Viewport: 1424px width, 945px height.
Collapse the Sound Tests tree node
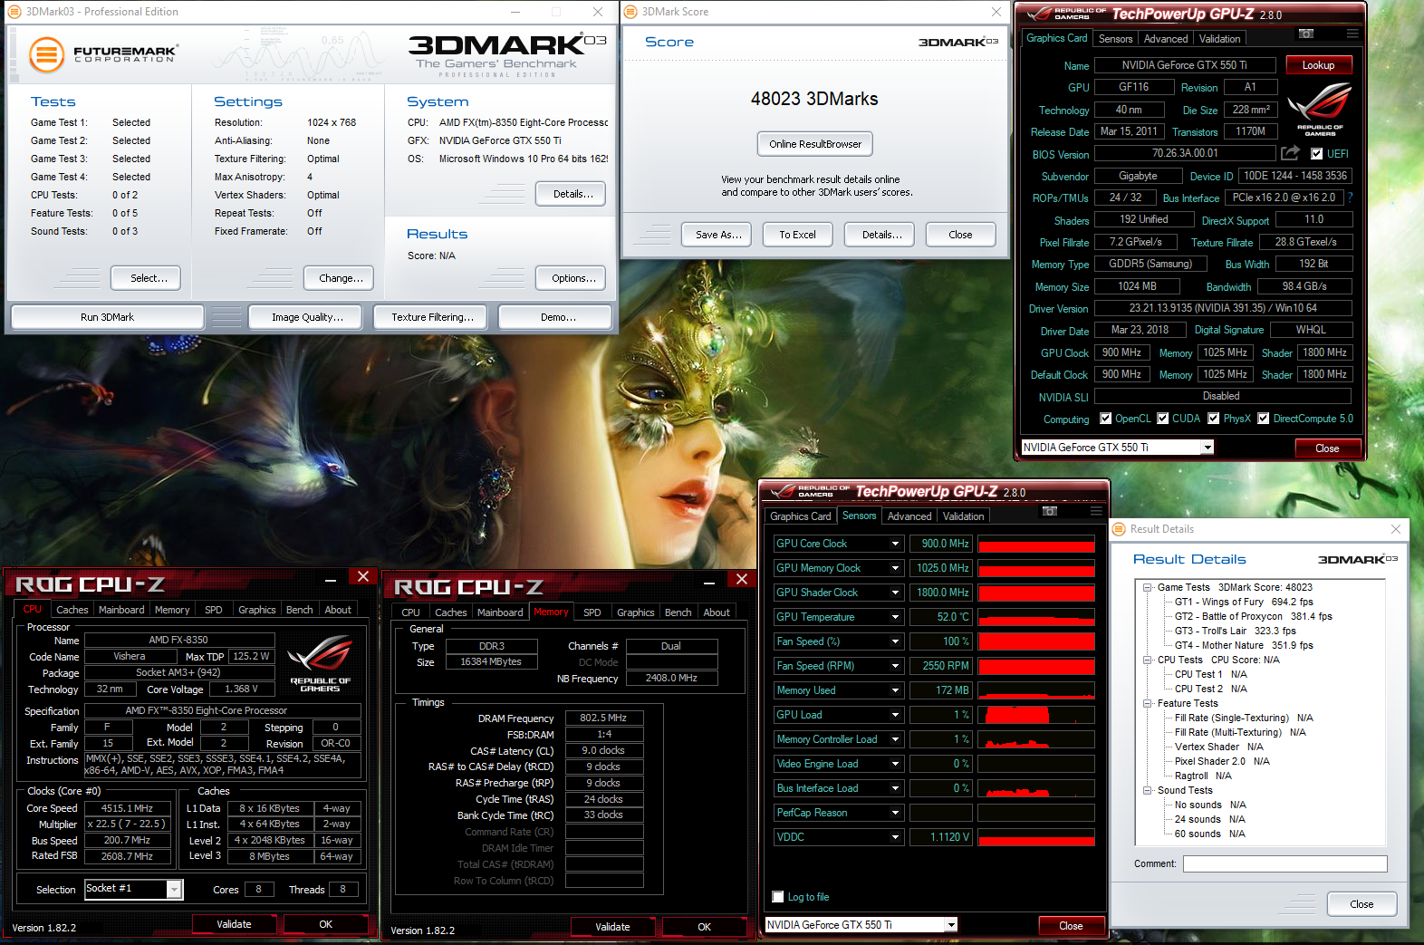click(1148, 790)
